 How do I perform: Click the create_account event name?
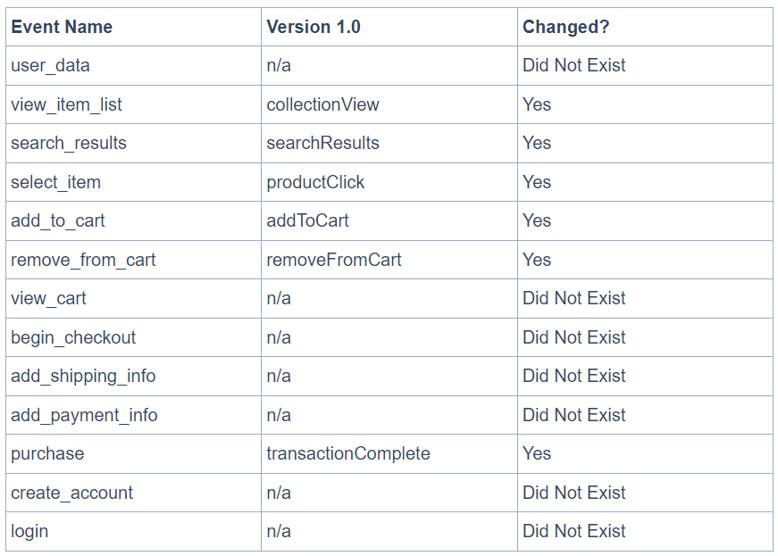tap(72, 493)
